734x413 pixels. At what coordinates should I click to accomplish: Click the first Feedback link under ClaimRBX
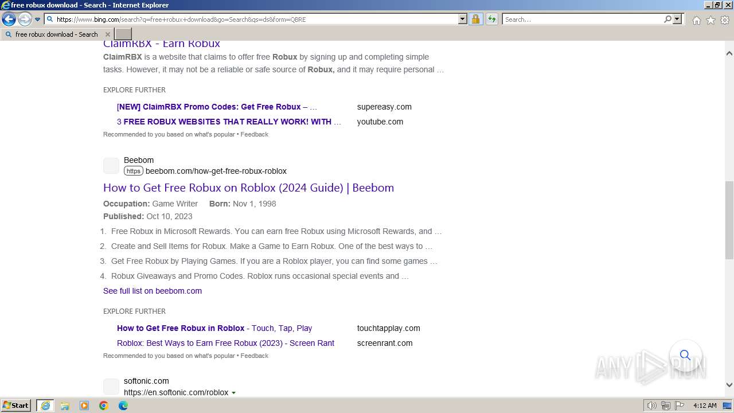[254, 134]
